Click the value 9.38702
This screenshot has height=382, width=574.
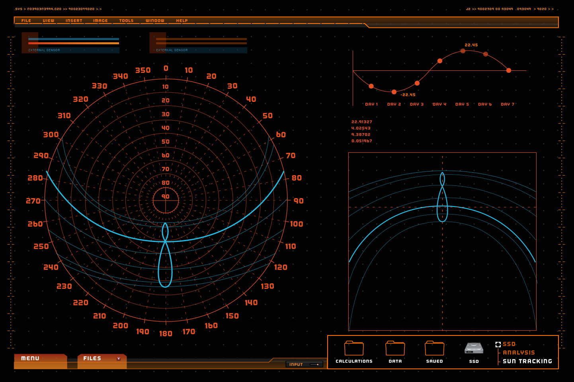(361, 134)
